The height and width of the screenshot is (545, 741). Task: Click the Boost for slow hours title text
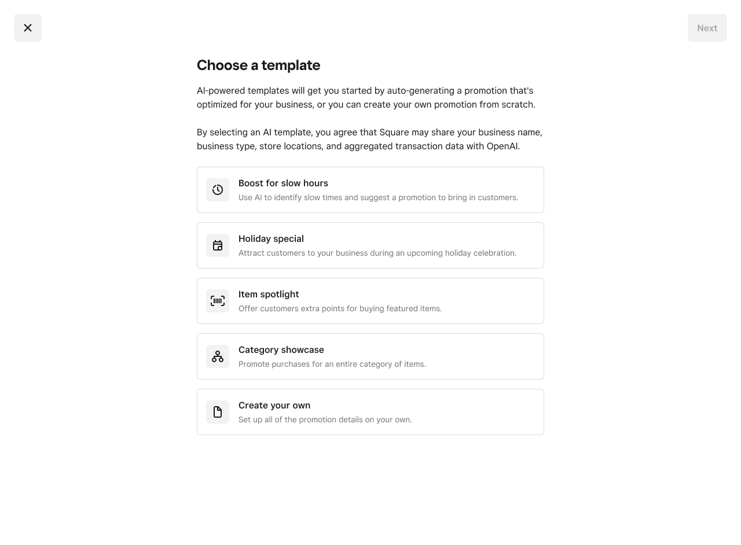tap(283, 183)
